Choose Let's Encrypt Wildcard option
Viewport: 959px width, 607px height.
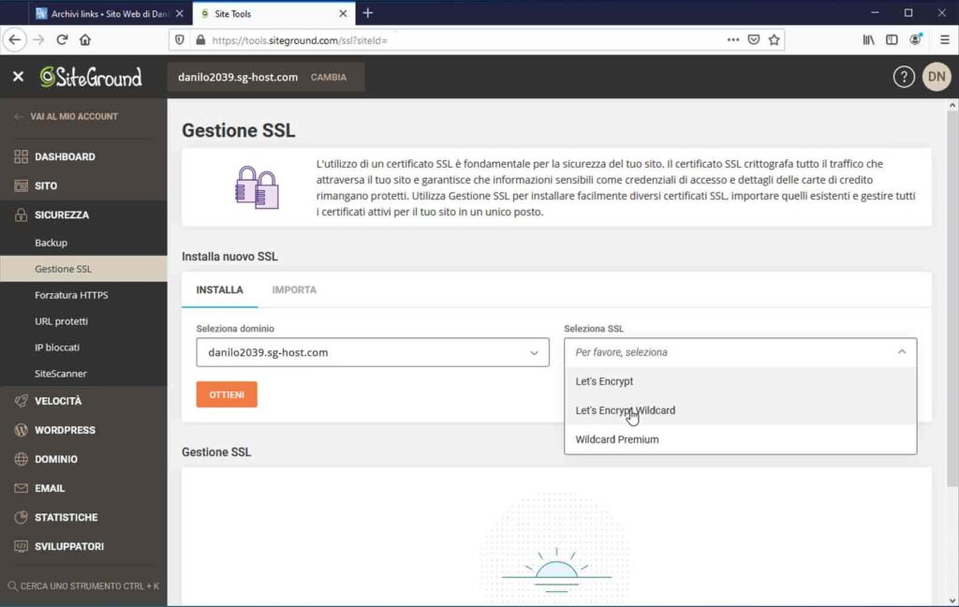pyautogui.click(x=740, y=410)
